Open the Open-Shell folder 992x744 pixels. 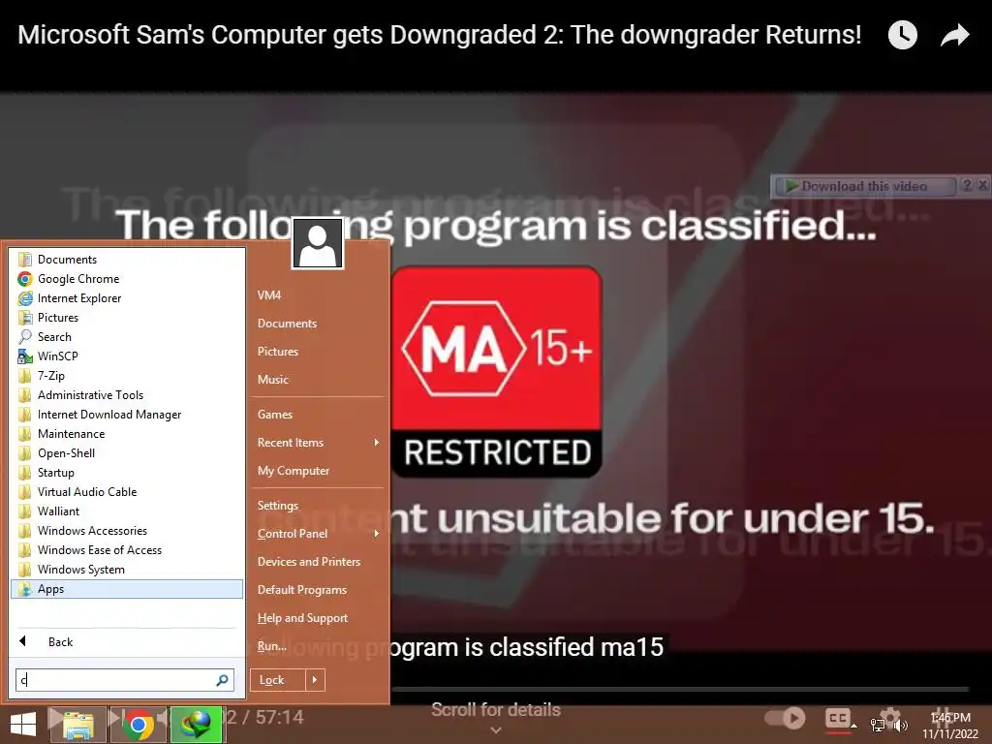127,453
